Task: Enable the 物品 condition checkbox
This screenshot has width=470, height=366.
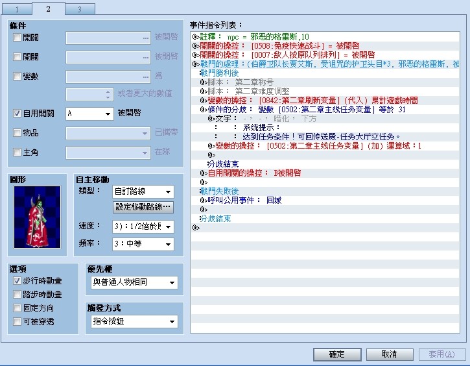Action: click(x=17, y=132)
